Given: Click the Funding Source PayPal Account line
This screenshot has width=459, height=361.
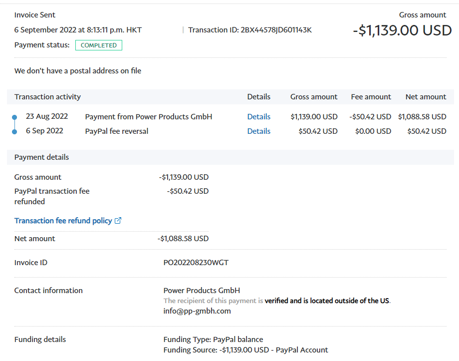Looking at the screenshot, I should click(245, 350).
